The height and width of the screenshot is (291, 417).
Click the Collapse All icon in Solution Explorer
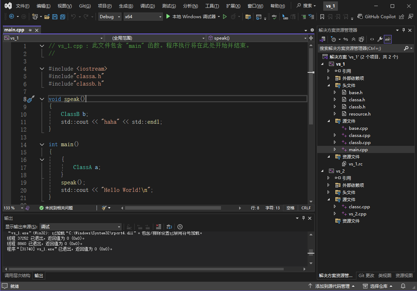click(x=354, y=39)
